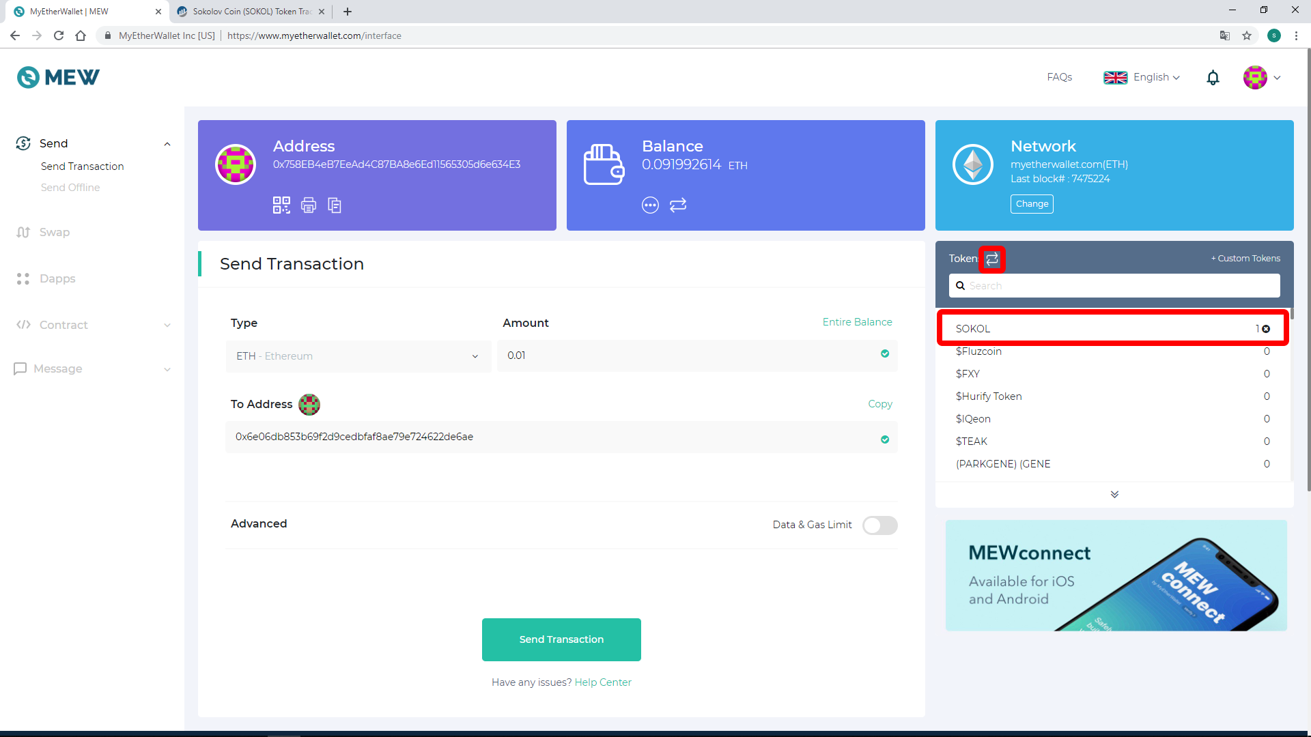1311x737 pixels.
Task: Switch to the Sokolov Coin browser tab
Action: click(251, 12)
